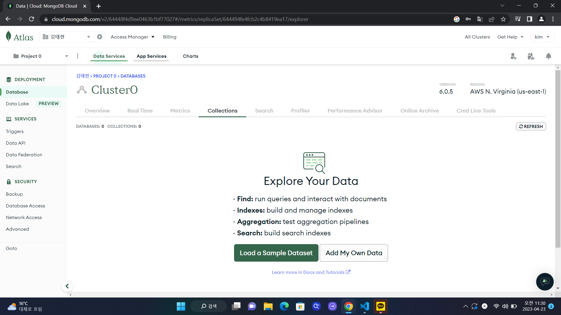Open Microsoft Edge from taskbar
561x315 pixels.
(x=284, y=306)
